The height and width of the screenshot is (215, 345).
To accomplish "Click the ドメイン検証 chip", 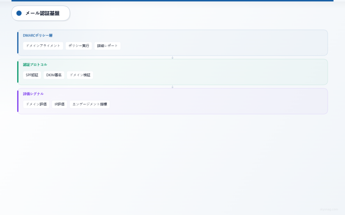I will pos(80,75).
